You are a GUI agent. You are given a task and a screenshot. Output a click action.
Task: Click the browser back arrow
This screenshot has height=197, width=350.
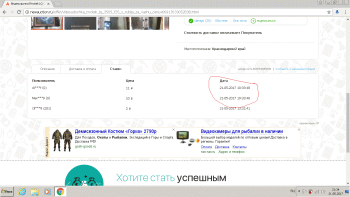(x=4, y=12)
